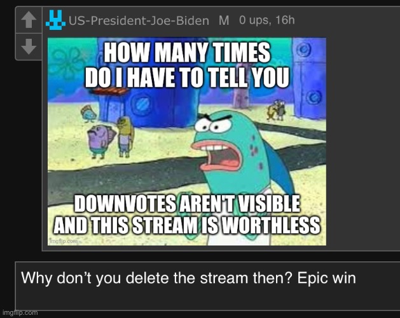This screenshot has width=400, height=318.
Task: Open the SpongeBob fish meme image
Action: tap(187, 141)
